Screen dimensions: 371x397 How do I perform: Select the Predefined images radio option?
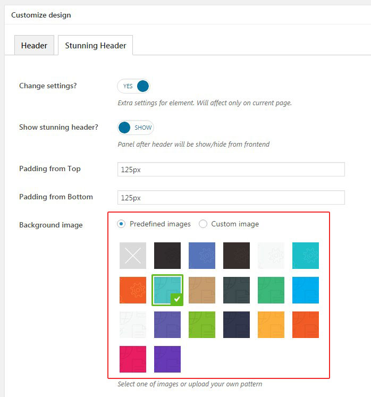coord(122,224)
